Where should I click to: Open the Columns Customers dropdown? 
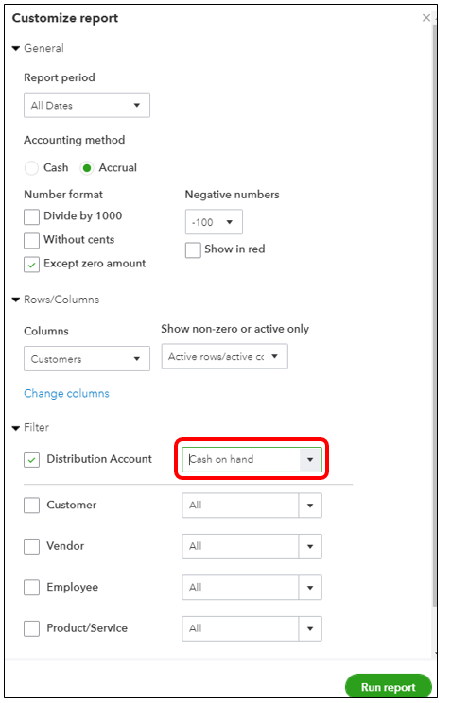(87, 359)
